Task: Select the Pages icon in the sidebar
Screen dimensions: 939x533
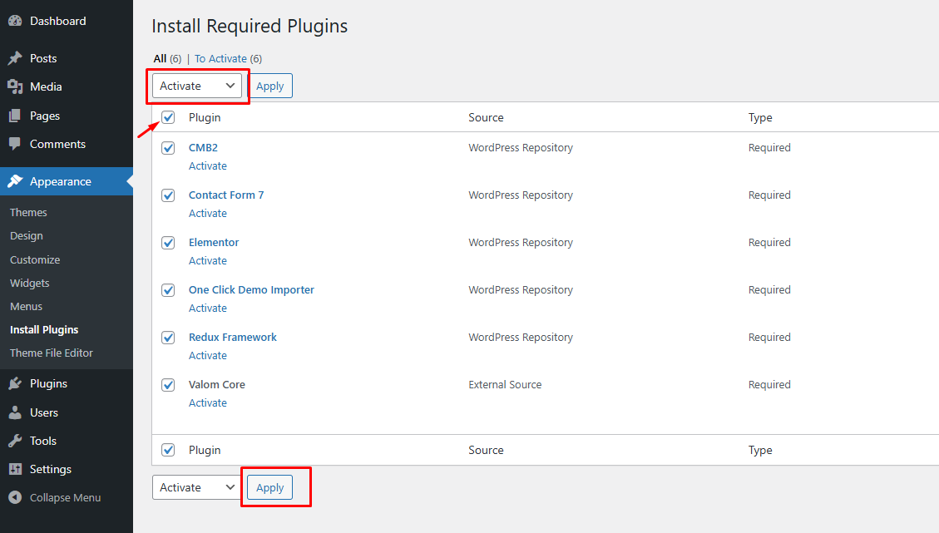Action: pyautogui.click(x=15, y=116)
